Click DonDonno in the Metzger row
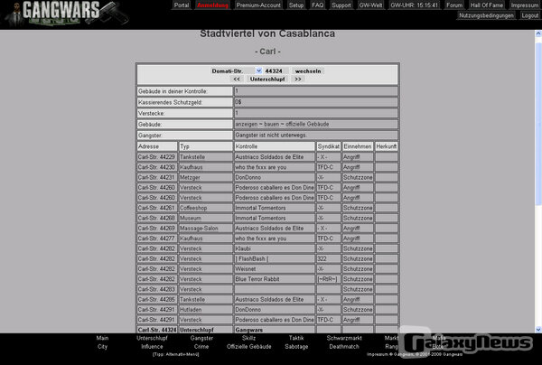Image resolution: width=542 pixels, height=365 pixels. click(248, 177)
